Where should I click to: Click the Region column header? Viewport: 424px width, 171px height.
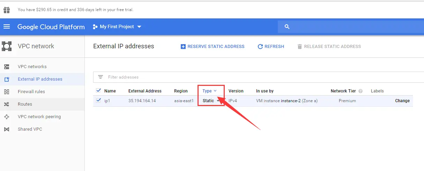pyautogui.click(x=181, y=91)
